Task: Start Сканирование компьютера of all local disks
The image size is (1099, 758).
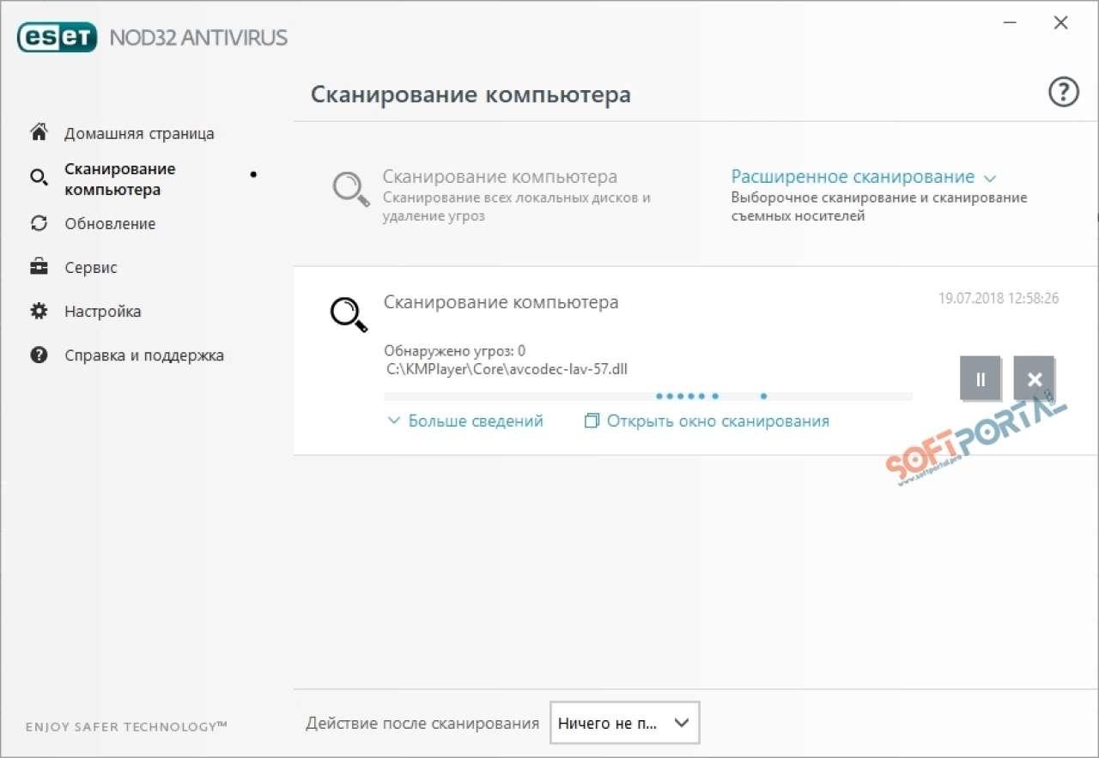Action: (500, 177)
